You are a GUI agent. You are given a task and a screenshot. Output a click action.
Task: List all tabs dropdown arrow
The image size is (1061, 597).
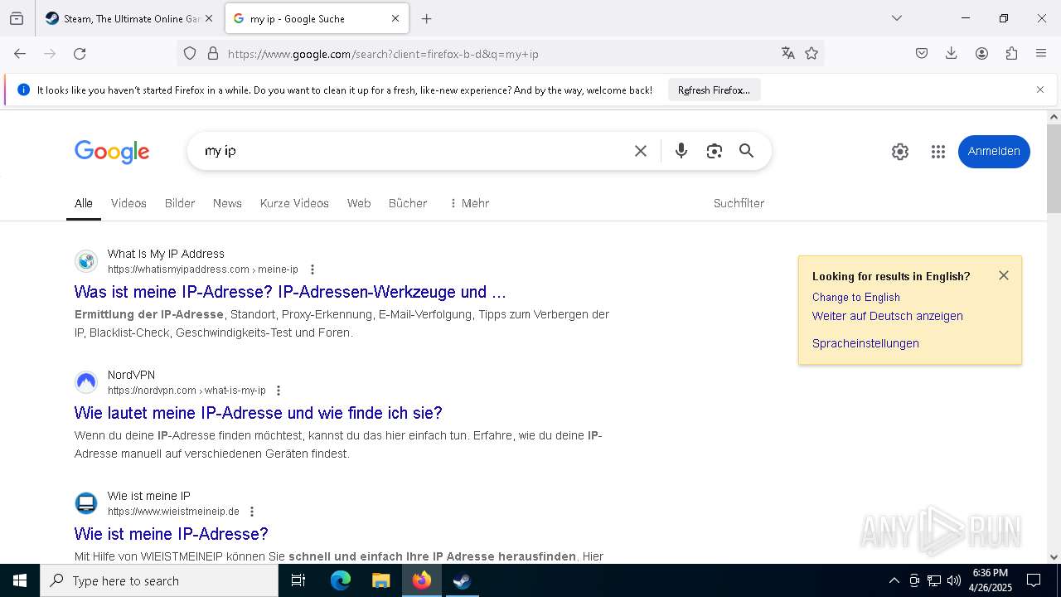(897, 18)
